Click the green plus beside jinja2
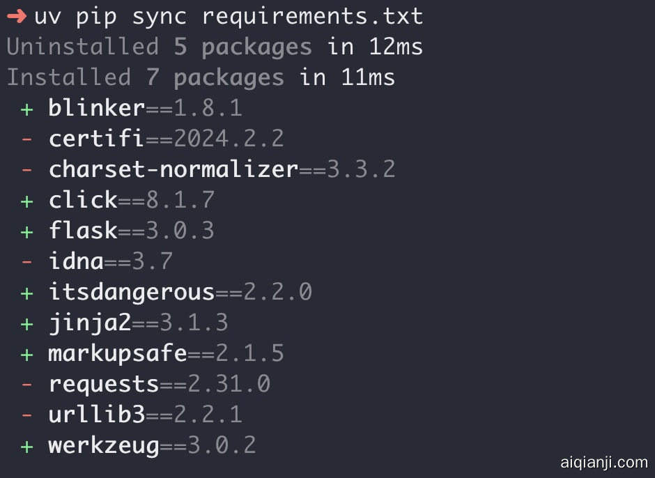 tap(27, 323)
